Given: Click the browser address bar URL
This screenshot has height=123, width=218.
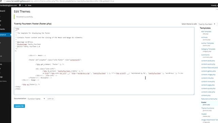Looking at the screenshot, I should click(x=60, y=1).
